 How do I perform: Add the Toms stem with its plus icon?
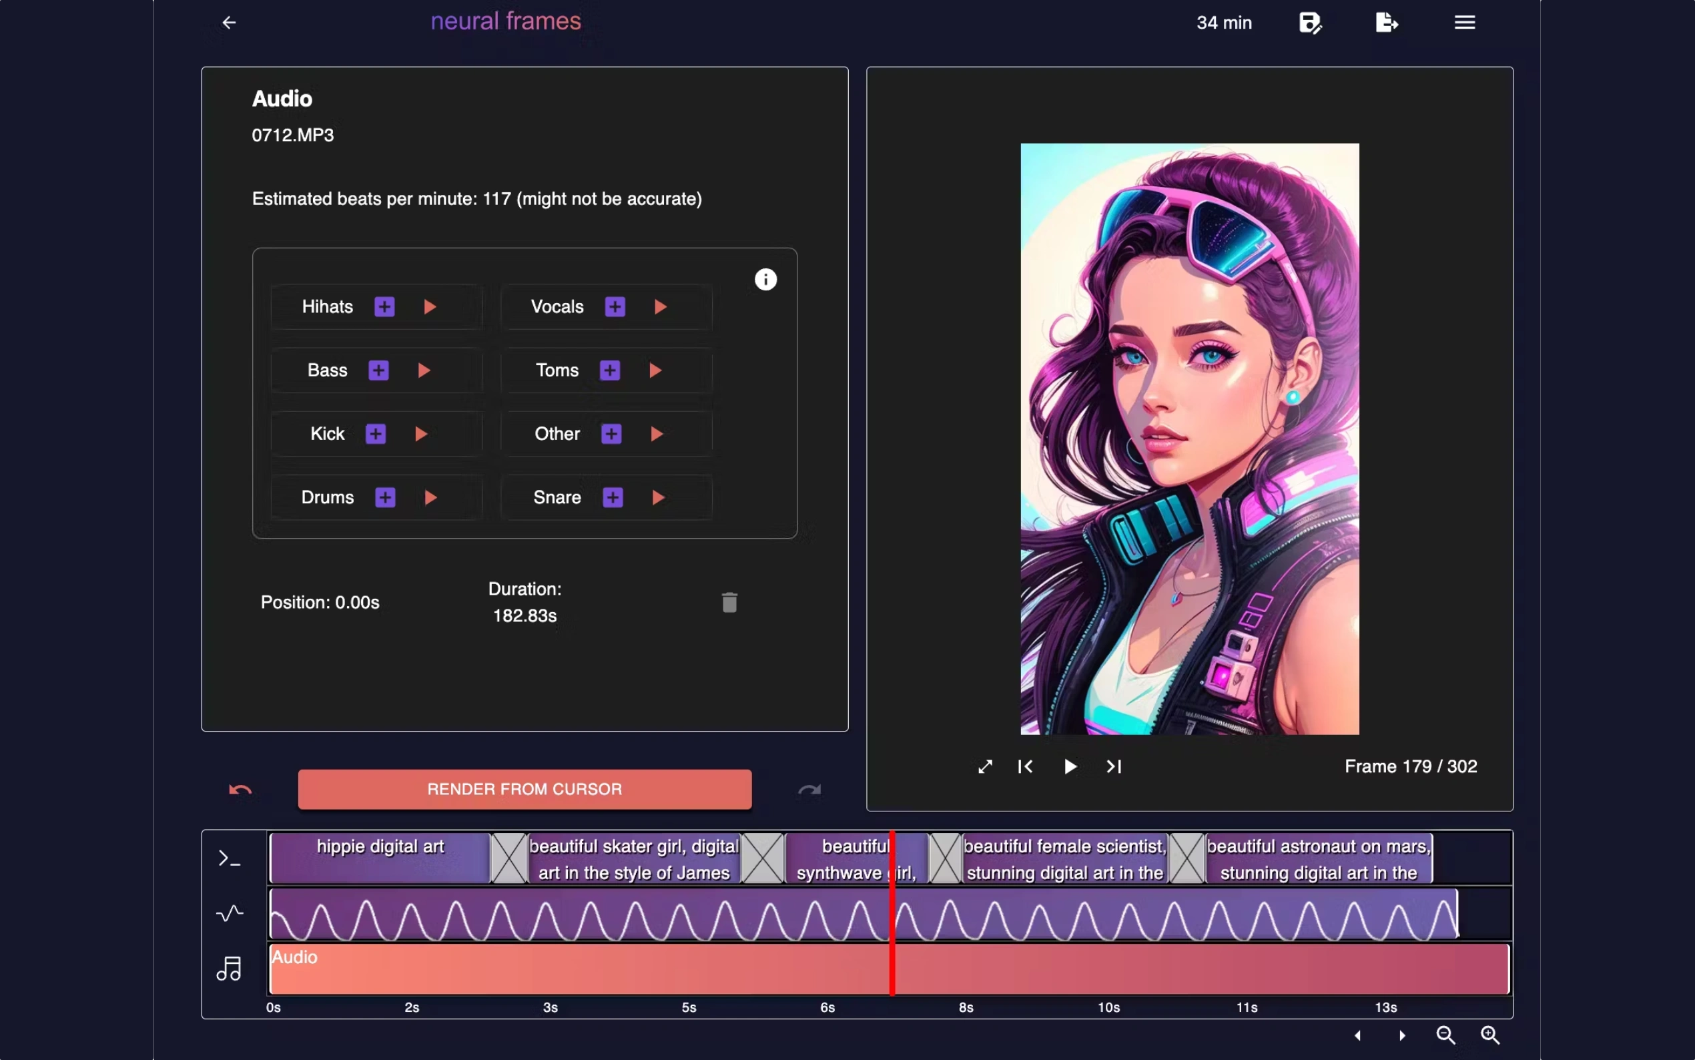pyautogui.click(x=611, y=370)
